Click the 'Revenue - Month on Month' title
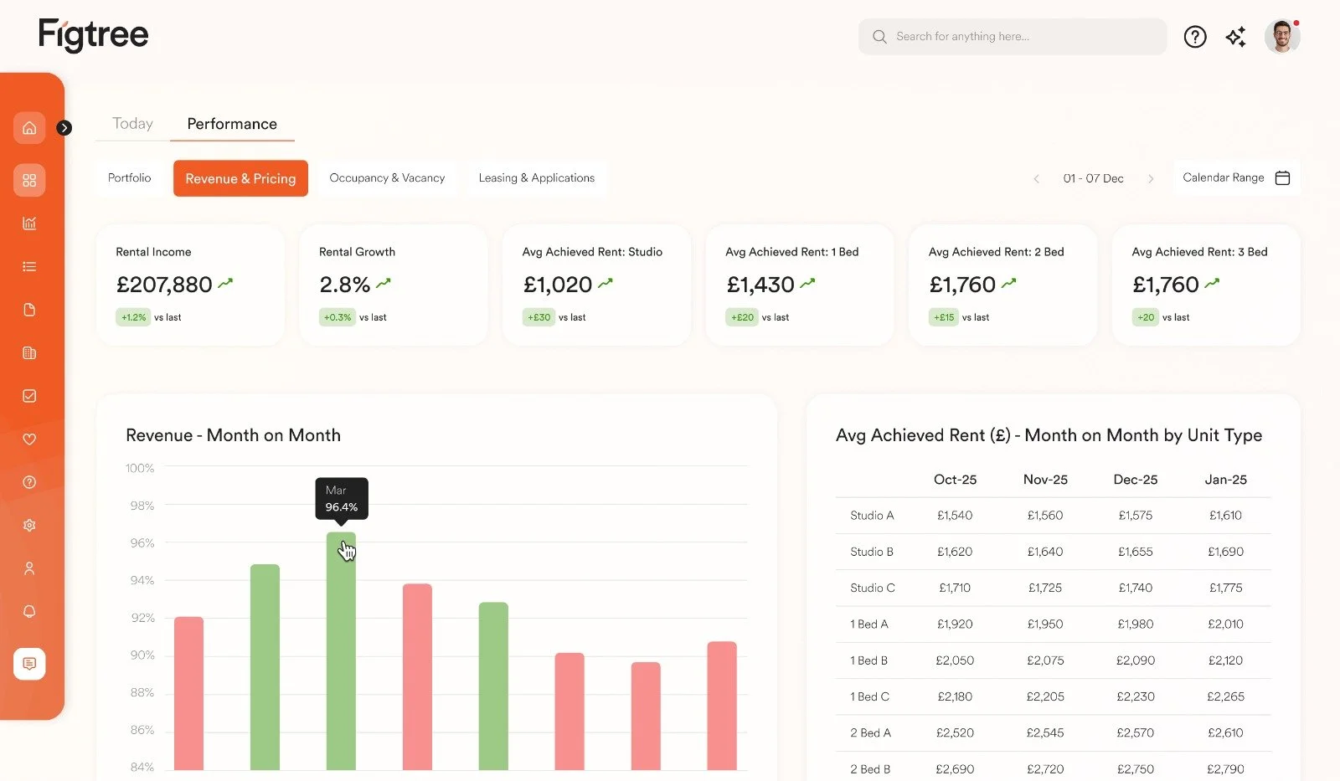Viewport: 1340px width, 781px height. (233, 435)
